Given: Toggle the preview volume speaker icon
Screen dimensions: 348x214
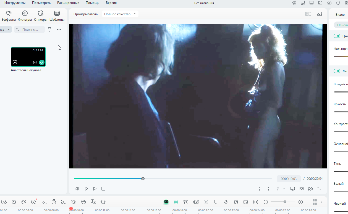Looking at the screenshot, I should (310, 189).
